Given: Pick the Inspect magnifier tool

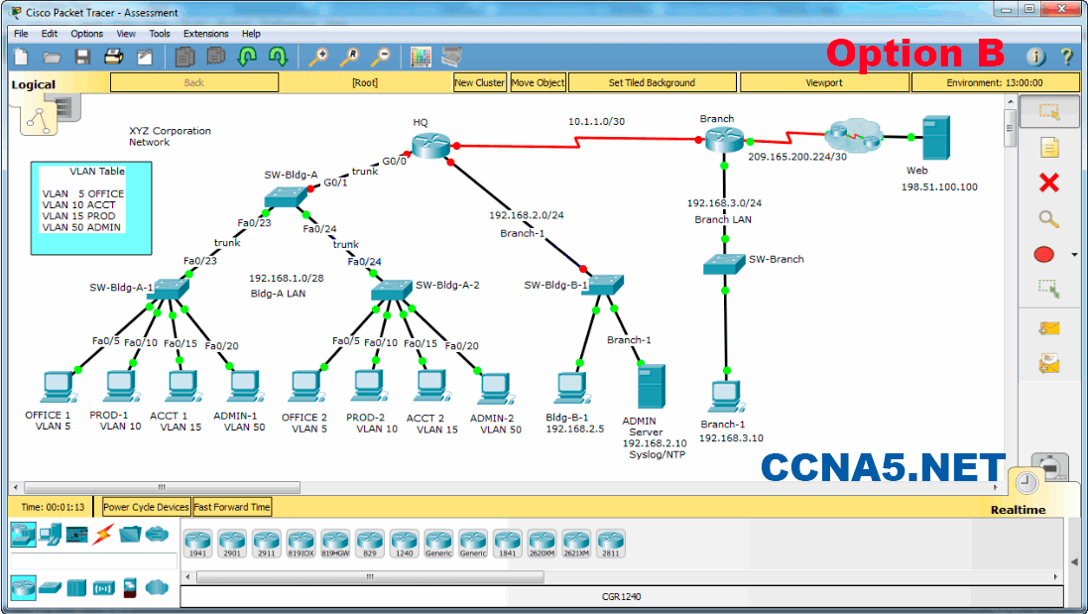Looking at the screenshot, I should pos(1046,219).
